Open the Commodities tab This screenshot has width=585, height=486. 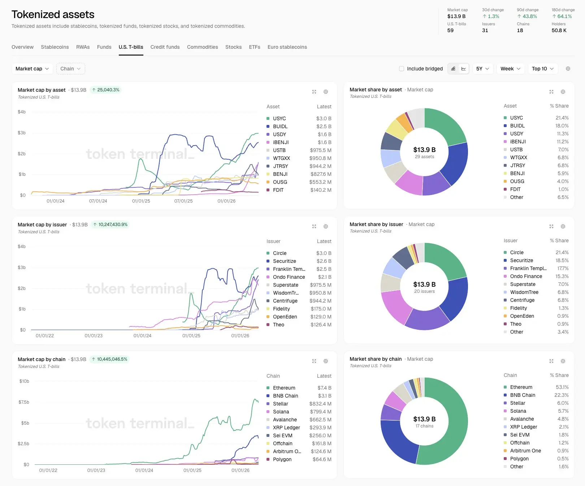[203, 47]
